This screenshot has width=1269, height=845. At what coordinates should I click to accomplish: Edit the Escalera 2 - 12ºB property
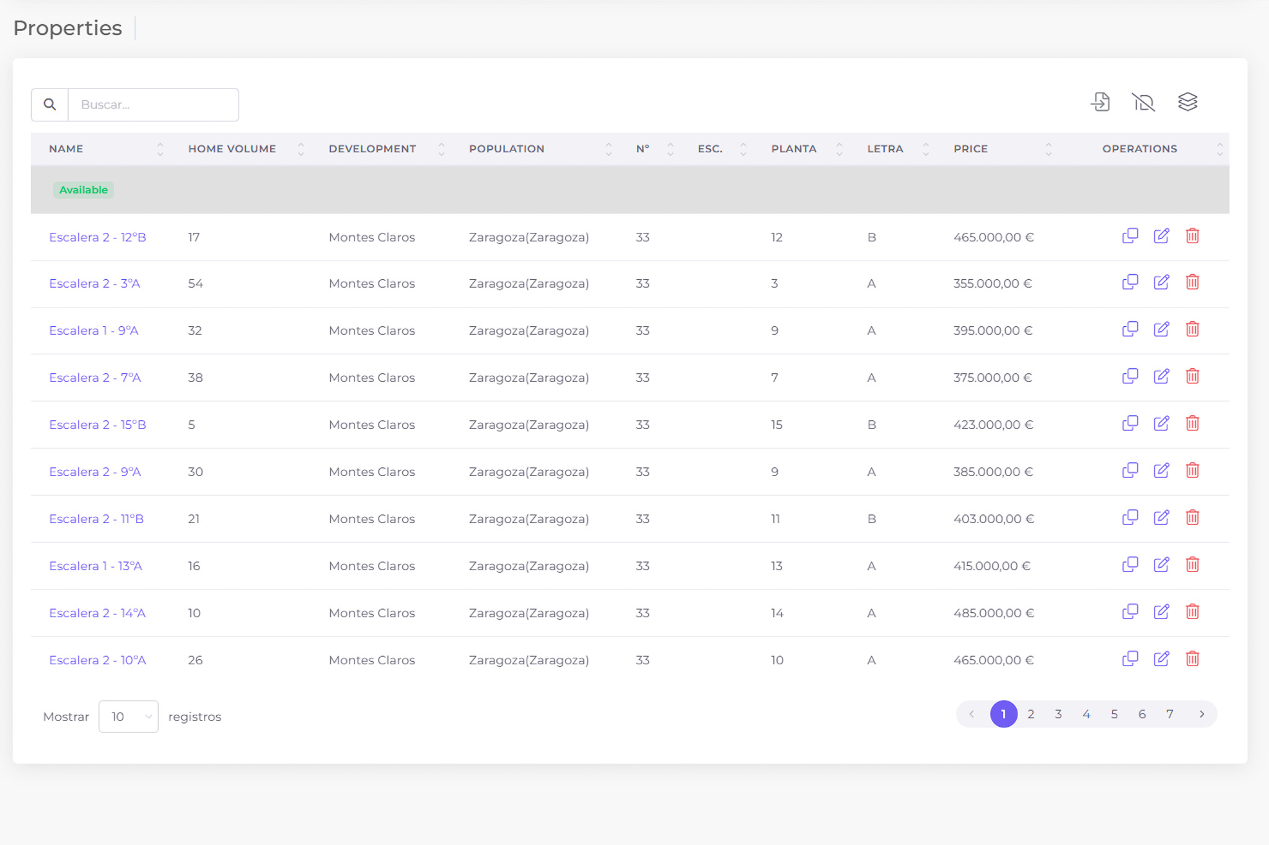click(1161, 236)
